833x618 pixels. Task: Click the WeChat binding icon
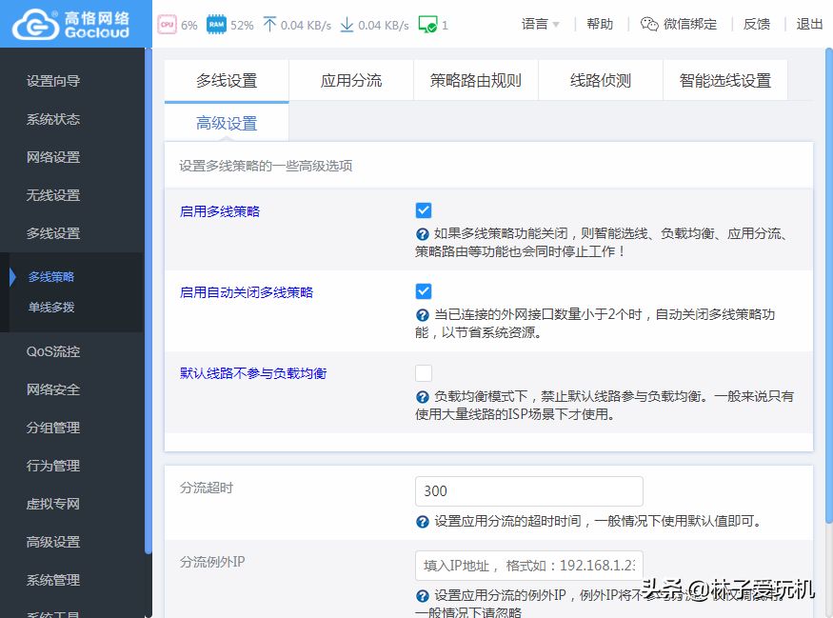pos(649,25)
